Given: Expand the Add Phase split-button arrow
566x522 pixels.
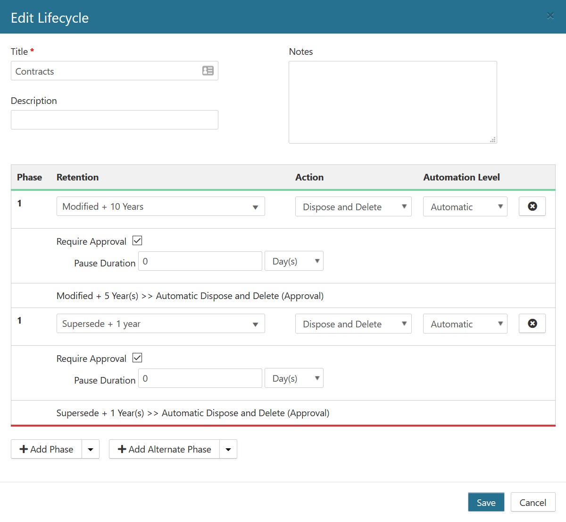Looking at the screenshot, I should (91, 449).
